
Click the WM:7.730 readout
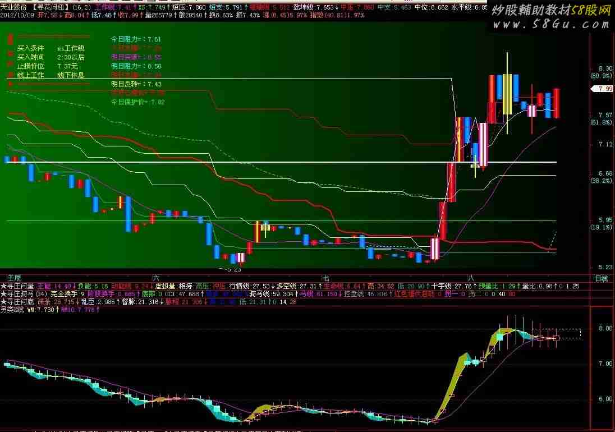41,310
